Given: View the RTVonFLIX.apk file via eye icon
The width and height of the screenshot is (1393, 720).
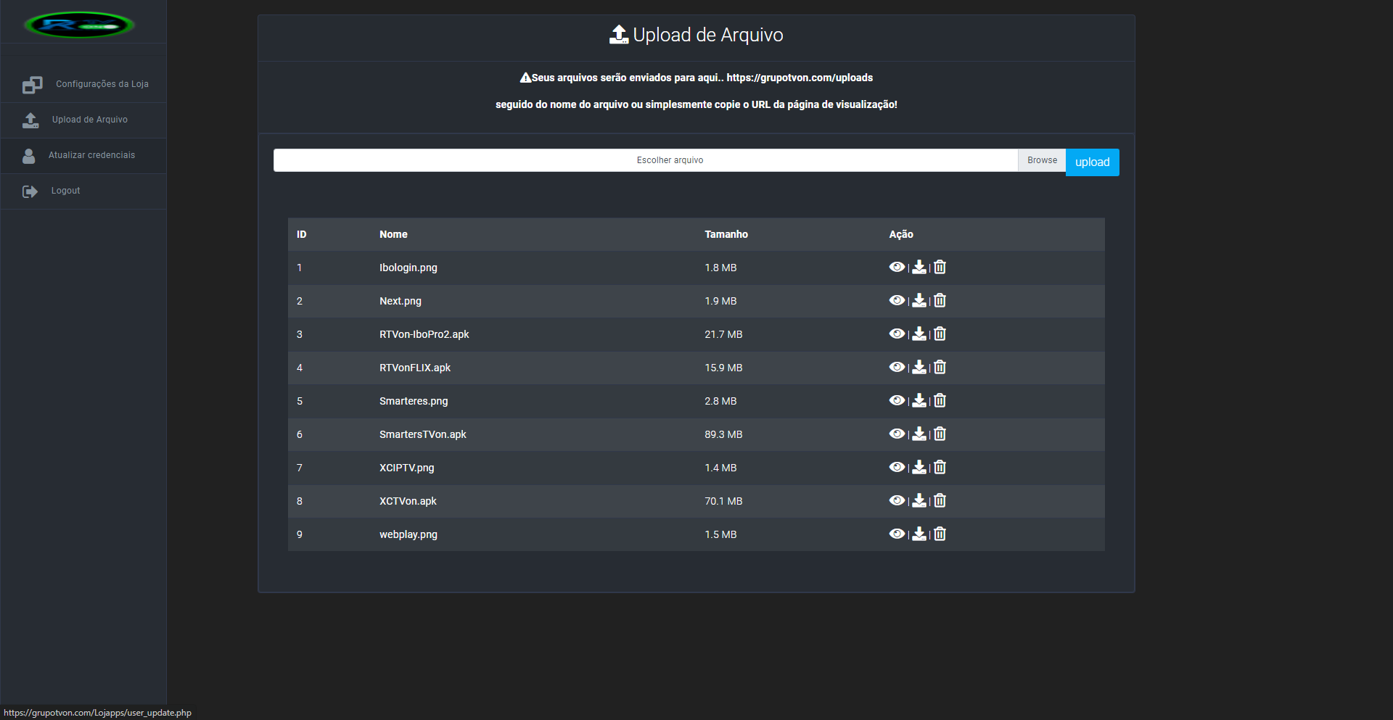Looking at the screenshot, I should (x=897, y=368).
